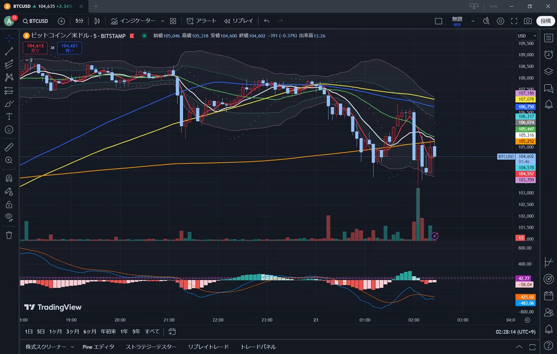This screenshot has width=557, height=354.
Task: Open the help center question mark
Action: (x=548, y=346)
